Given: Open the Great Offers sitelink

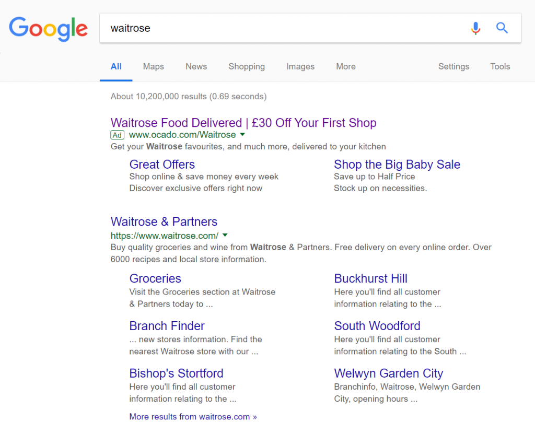Looking at the screenshot, I should pyautogui.click(x=162, y=165).
